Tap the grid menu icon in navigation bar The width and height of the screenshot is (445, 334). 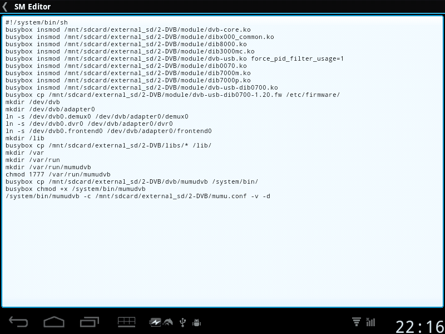127,322
